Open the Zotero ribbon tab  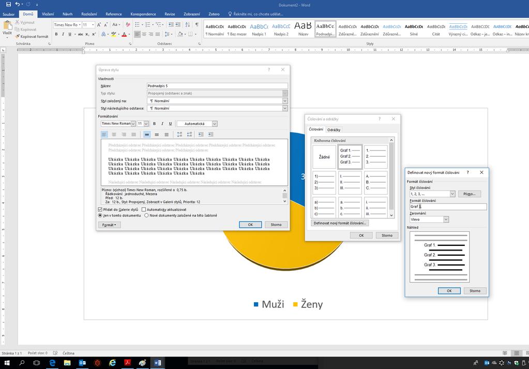tap(214, 14)
